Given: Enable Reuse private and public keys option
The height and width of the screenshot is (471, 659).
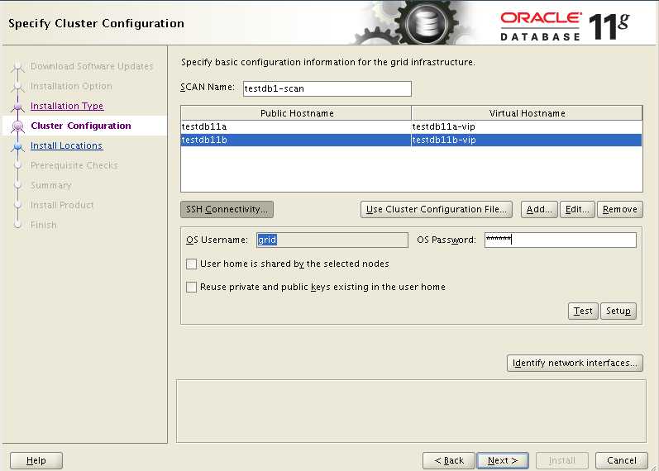Looking at the screenshot, I should point(191,287).
